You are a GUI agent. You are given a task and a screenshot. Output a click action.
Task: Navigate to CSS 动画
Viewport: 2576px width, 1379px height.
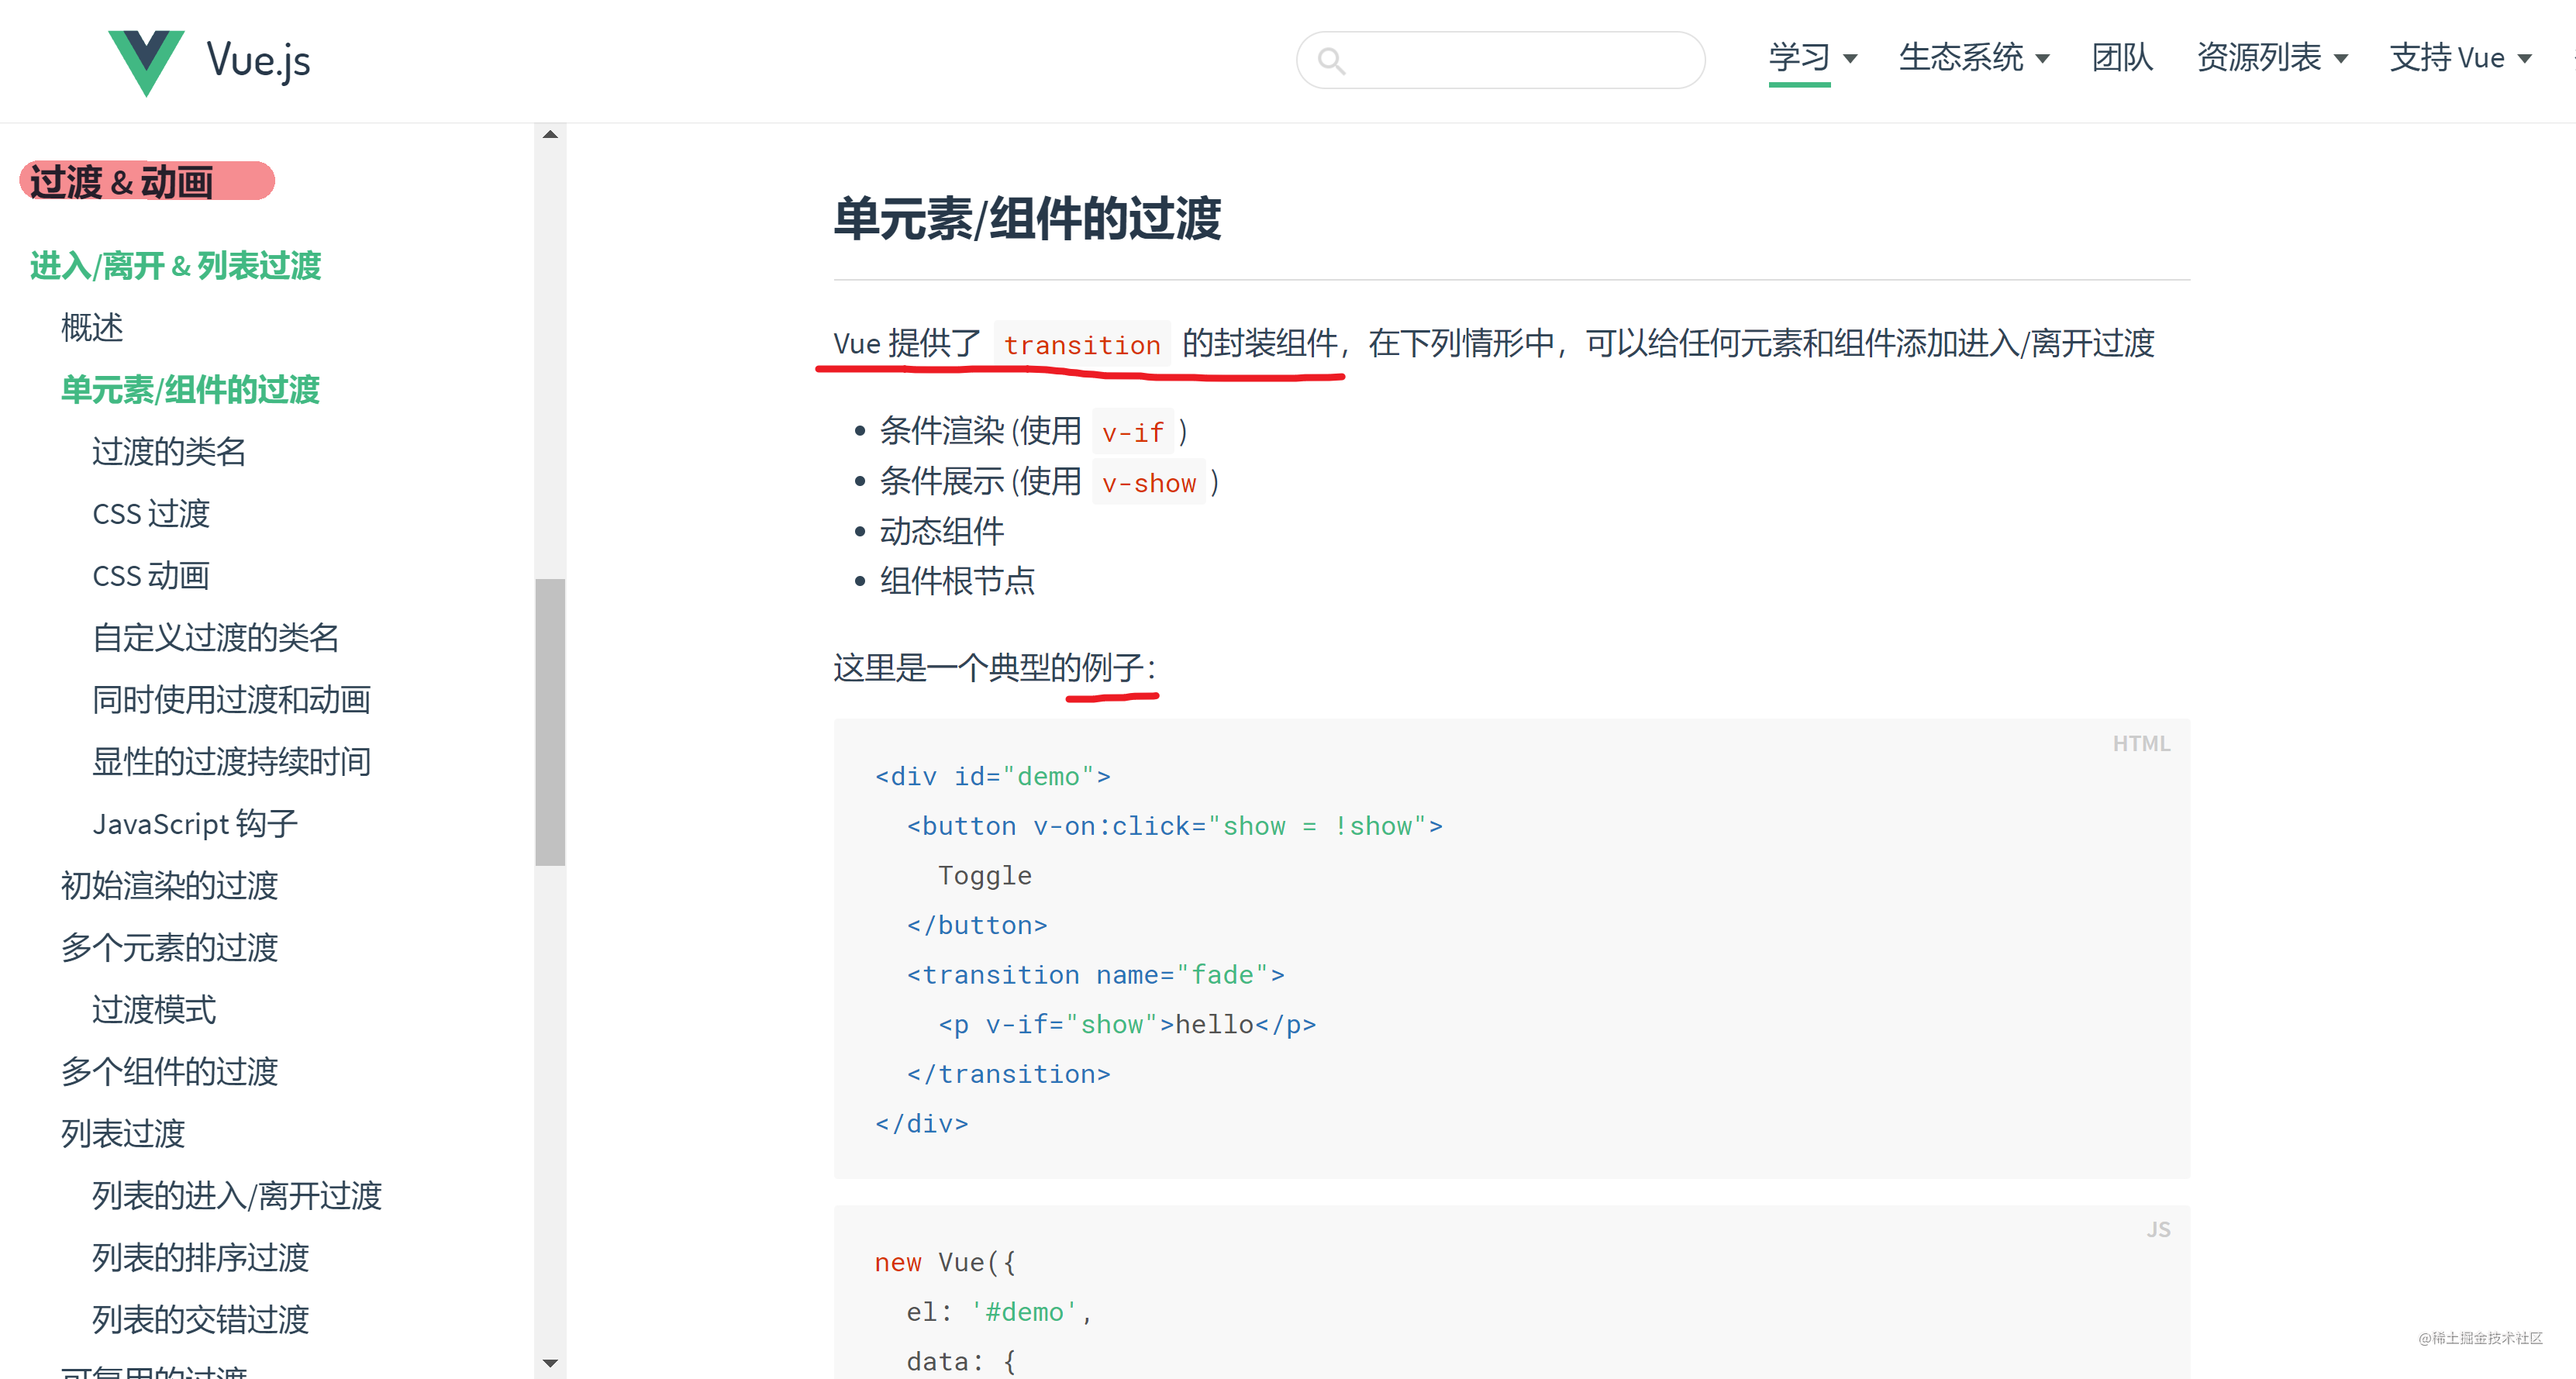click(x=151, y=575)
